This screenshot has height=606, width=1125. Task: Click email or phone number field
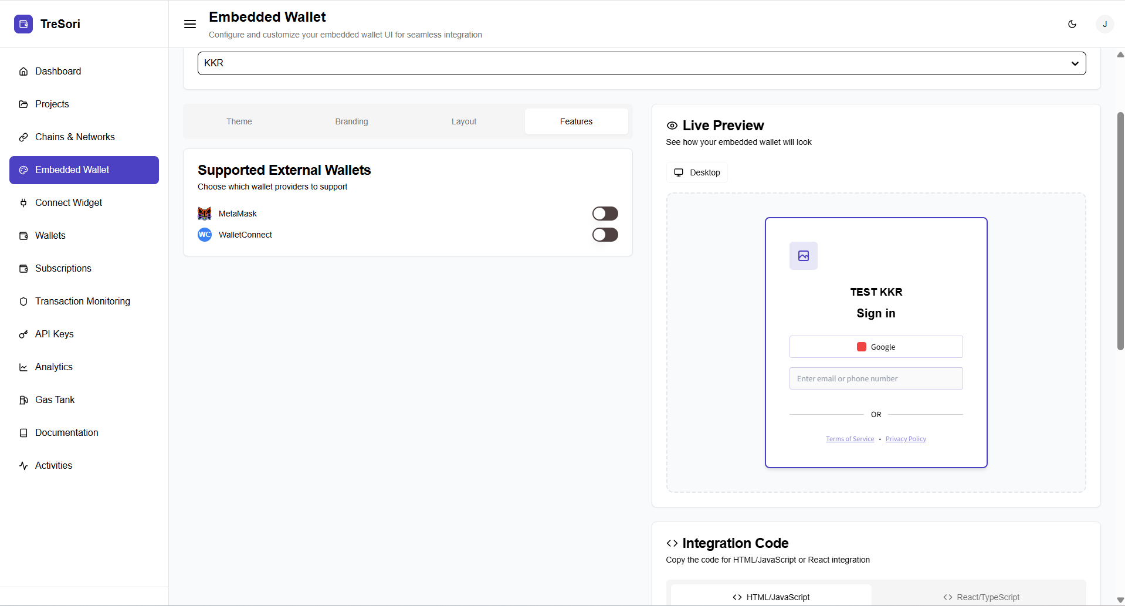pyautogui.click(x=876, y=378)
